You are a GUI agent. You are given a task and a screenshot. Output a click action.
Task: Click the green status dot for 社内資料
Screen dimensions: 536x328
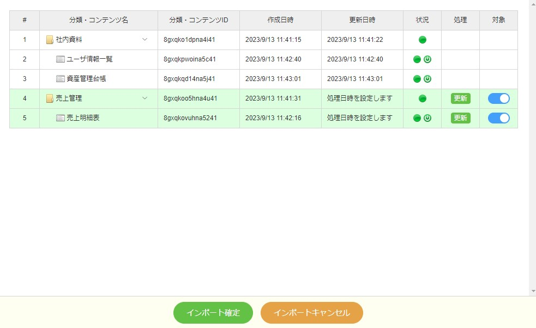(422, 40)
